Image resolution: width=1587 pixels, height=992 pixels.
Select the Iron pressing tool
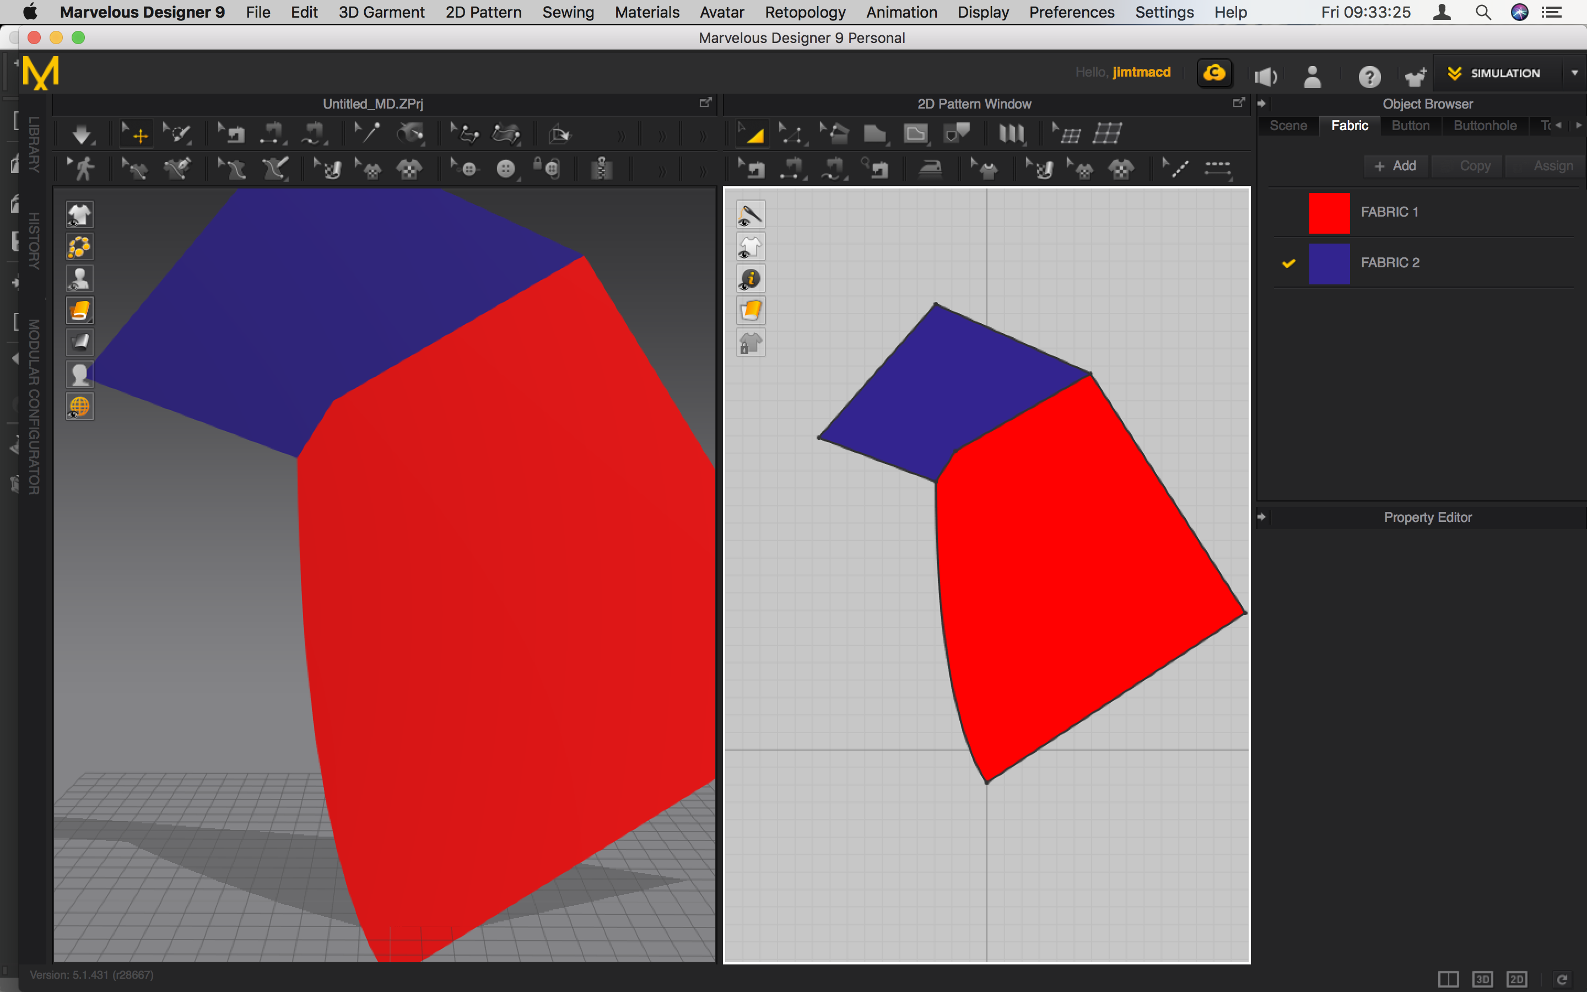(931, 169)
